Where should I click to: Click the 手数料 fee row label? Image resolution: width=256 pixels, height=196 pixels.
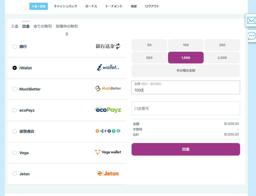(x=137, y=129)
